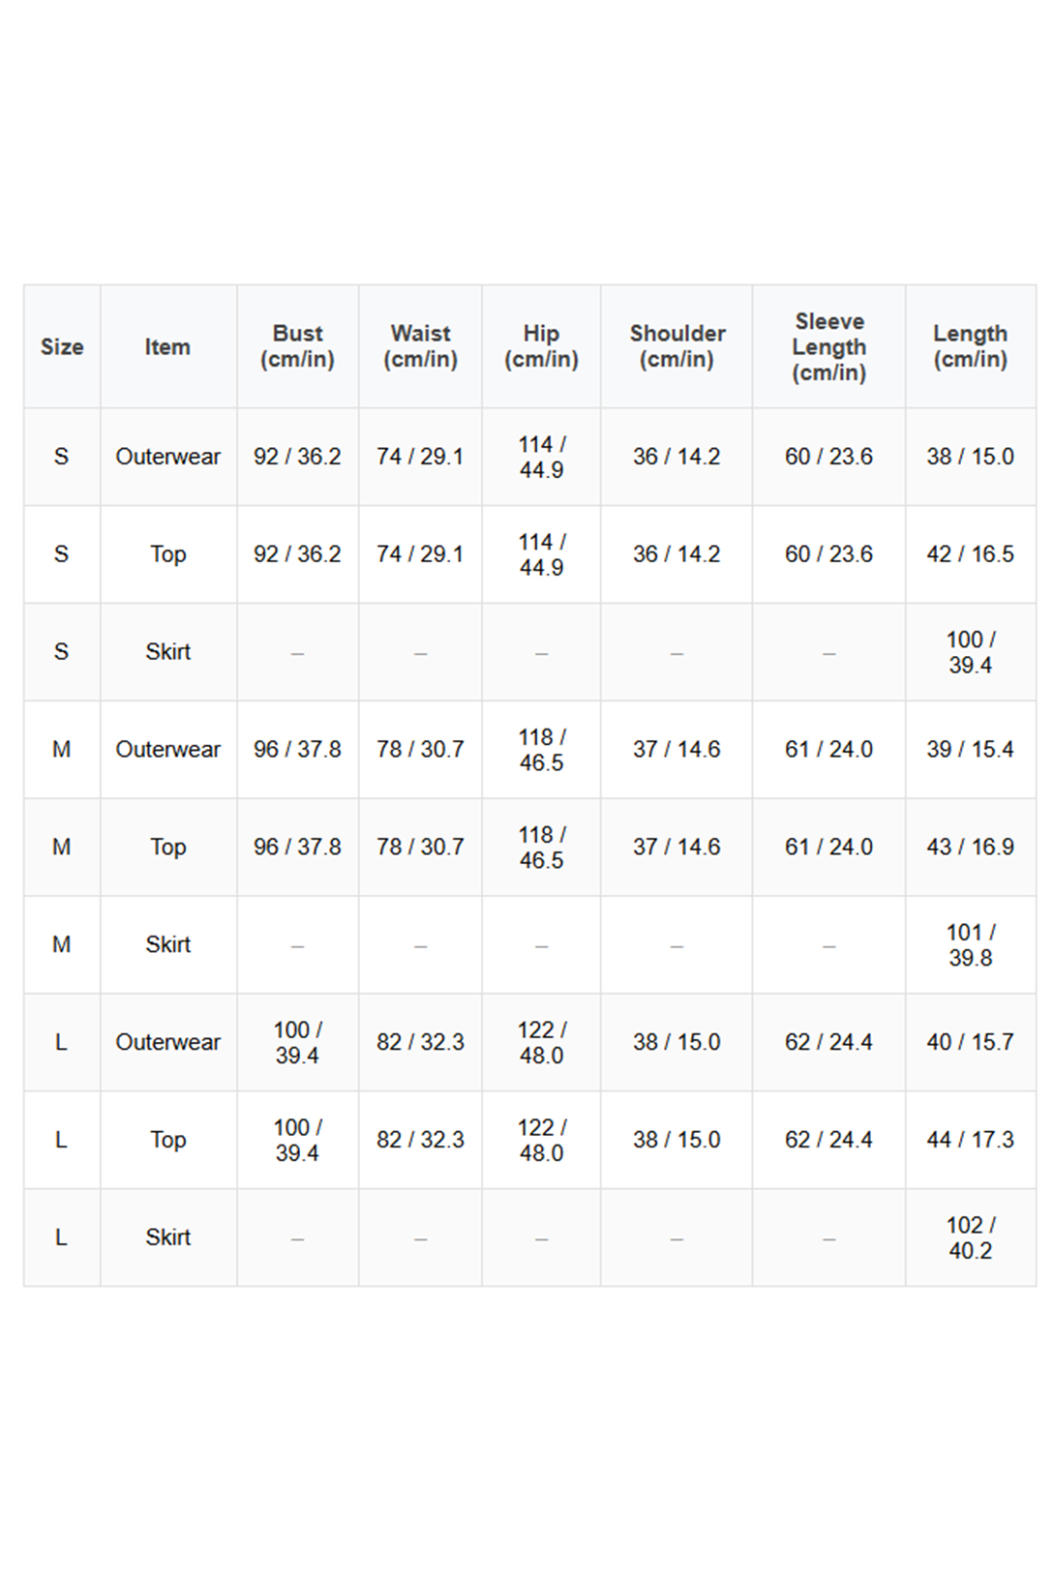Click the 102 / 40.2 skirt length cell

970,1238
